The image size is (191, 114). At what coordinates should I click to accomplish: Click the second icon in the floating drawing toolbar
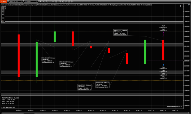[x=3, y=11]
